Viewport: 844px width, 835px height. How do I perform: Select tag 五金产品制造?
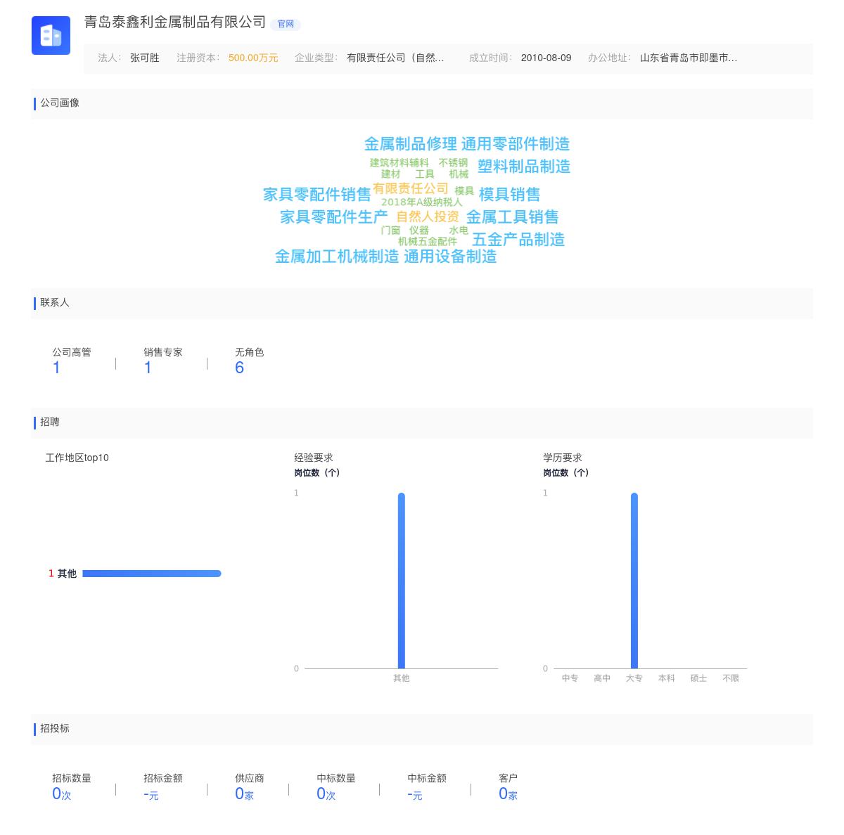point(518,239)
